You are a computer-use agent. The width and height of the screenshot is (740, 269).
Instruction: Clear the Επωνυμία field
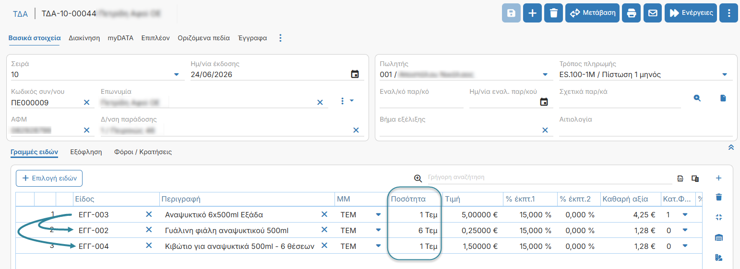[x=320, y=102]
